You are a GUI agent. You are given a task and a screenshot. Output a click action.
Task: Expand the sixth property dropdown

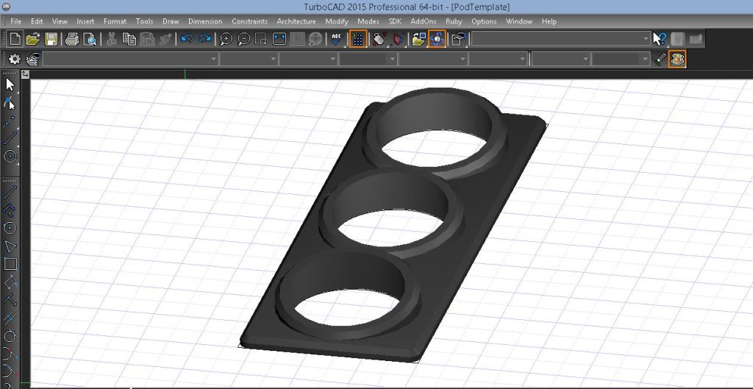[499, 59]
